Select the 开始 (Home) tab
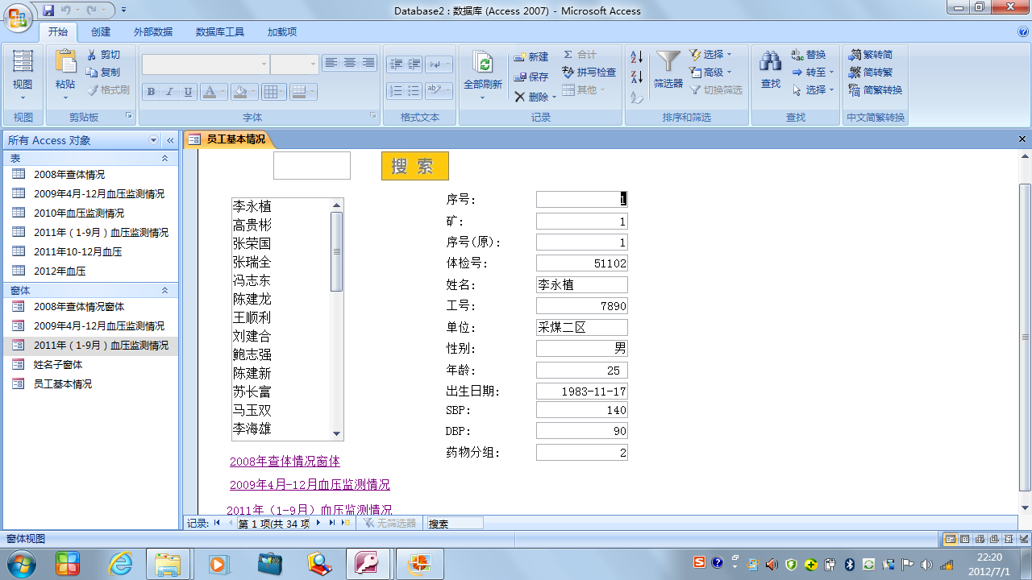Image resolution: width=1032 pixels, height=580 pixels. click(58, 32)
